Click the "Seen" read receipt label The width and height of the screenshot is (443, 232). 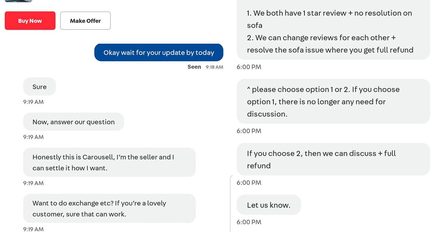point(194,67)
